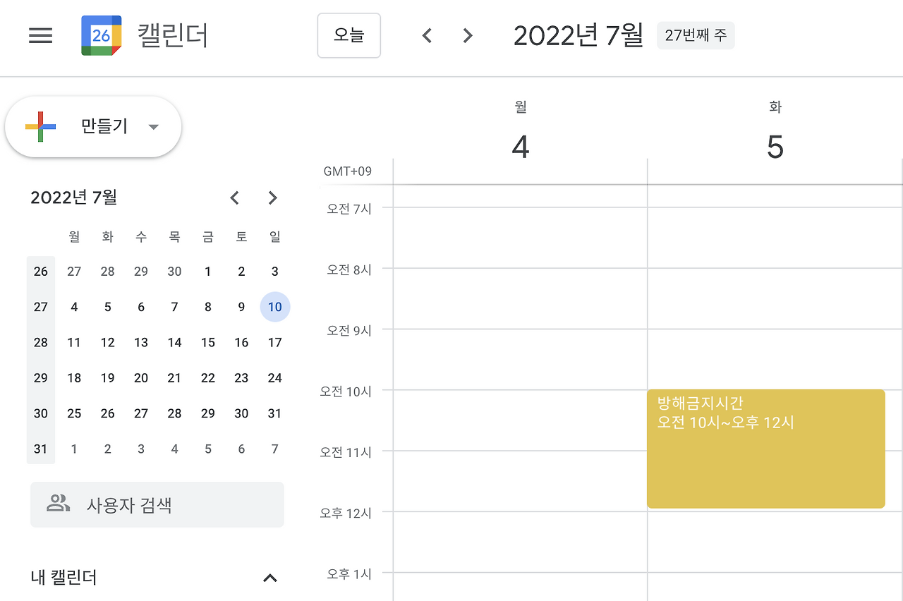Go to previous month in mini calendar
903x601 pixels.
click(235, 198)
